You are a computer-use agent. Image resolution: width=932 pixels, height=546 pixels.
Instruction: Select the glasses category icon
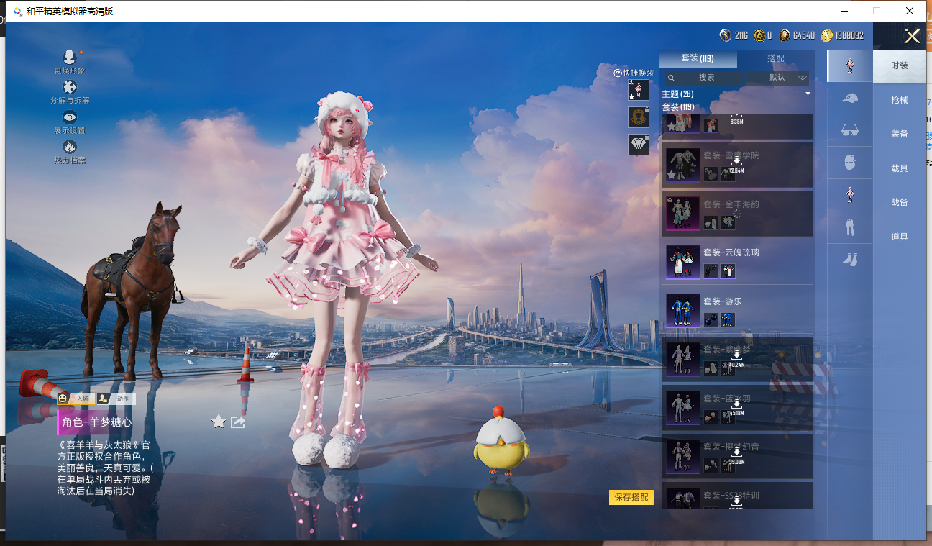click(849, 131)
